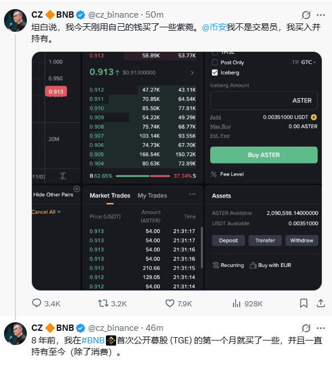Switch to the My Trades tab
The image size is (332, 365).
152,195
